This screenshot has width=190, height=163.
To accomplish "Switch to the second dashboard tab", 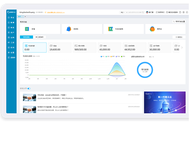I will click(x=40, y=37).
